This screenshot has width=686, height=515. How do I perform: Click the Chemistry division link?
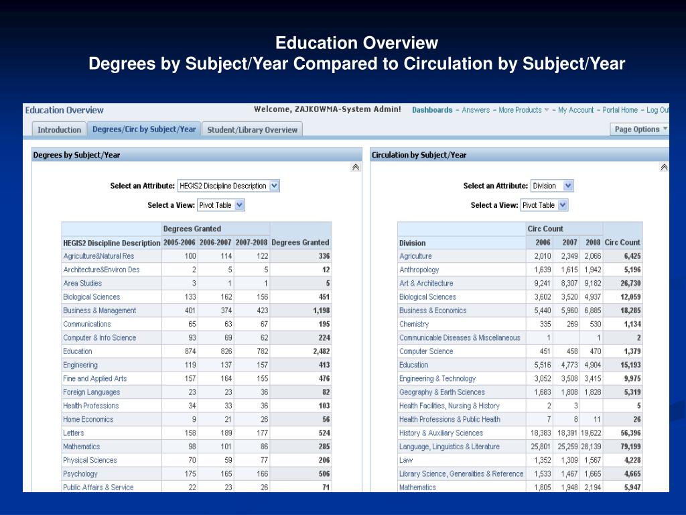(414, 324)
